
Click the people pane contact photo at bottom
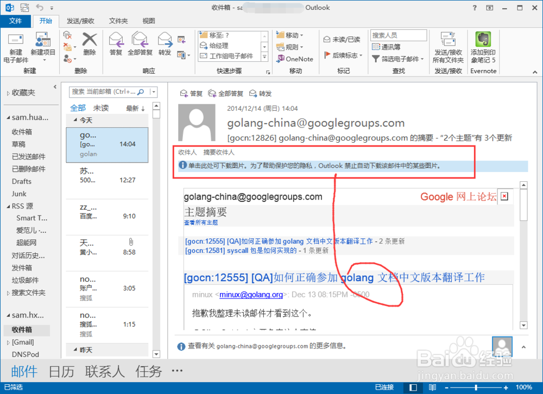click(502, 347)
